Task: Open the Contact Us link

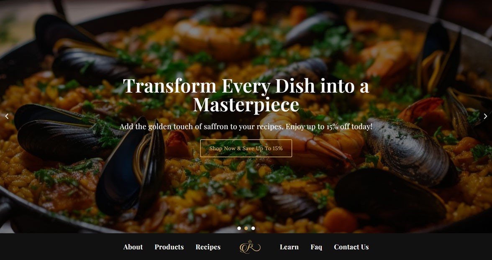Action: (351, 247)
